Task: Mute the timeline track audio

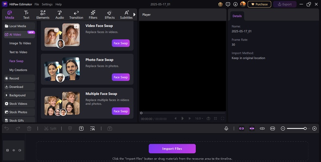Action: click(20, 150)
